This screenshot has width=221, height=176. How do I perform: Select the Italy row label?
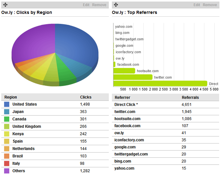click(x=16, y=163)
